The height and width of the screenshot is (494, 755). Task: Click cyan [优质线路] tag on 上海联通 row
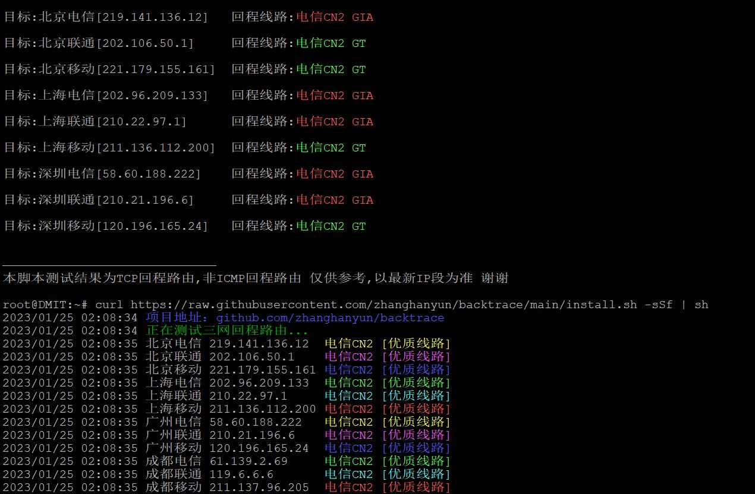pos(416,396)
